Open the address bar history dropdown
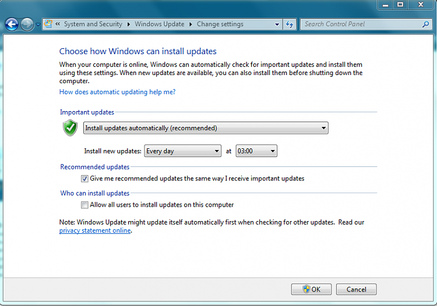Image resolution: width=437 pixels, height=306 pixels. pos(277,24)
